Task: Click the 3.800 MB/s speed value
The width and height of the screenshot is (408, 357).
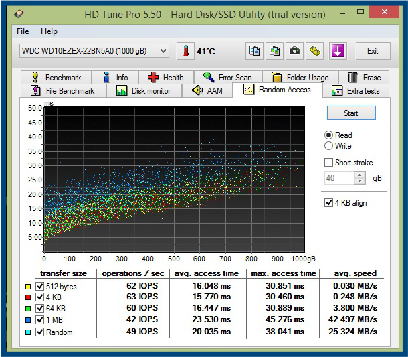Action: point(355,308)
